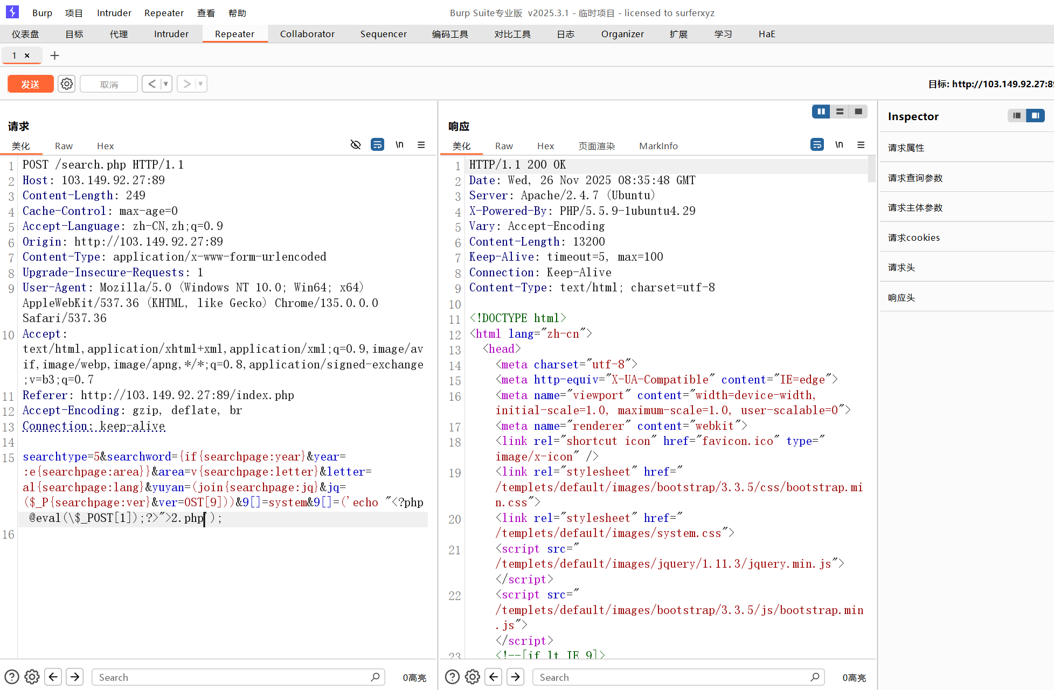Open the request editor hamburger menu
Screen dimensions: 1054x690
tap(421, 144)
